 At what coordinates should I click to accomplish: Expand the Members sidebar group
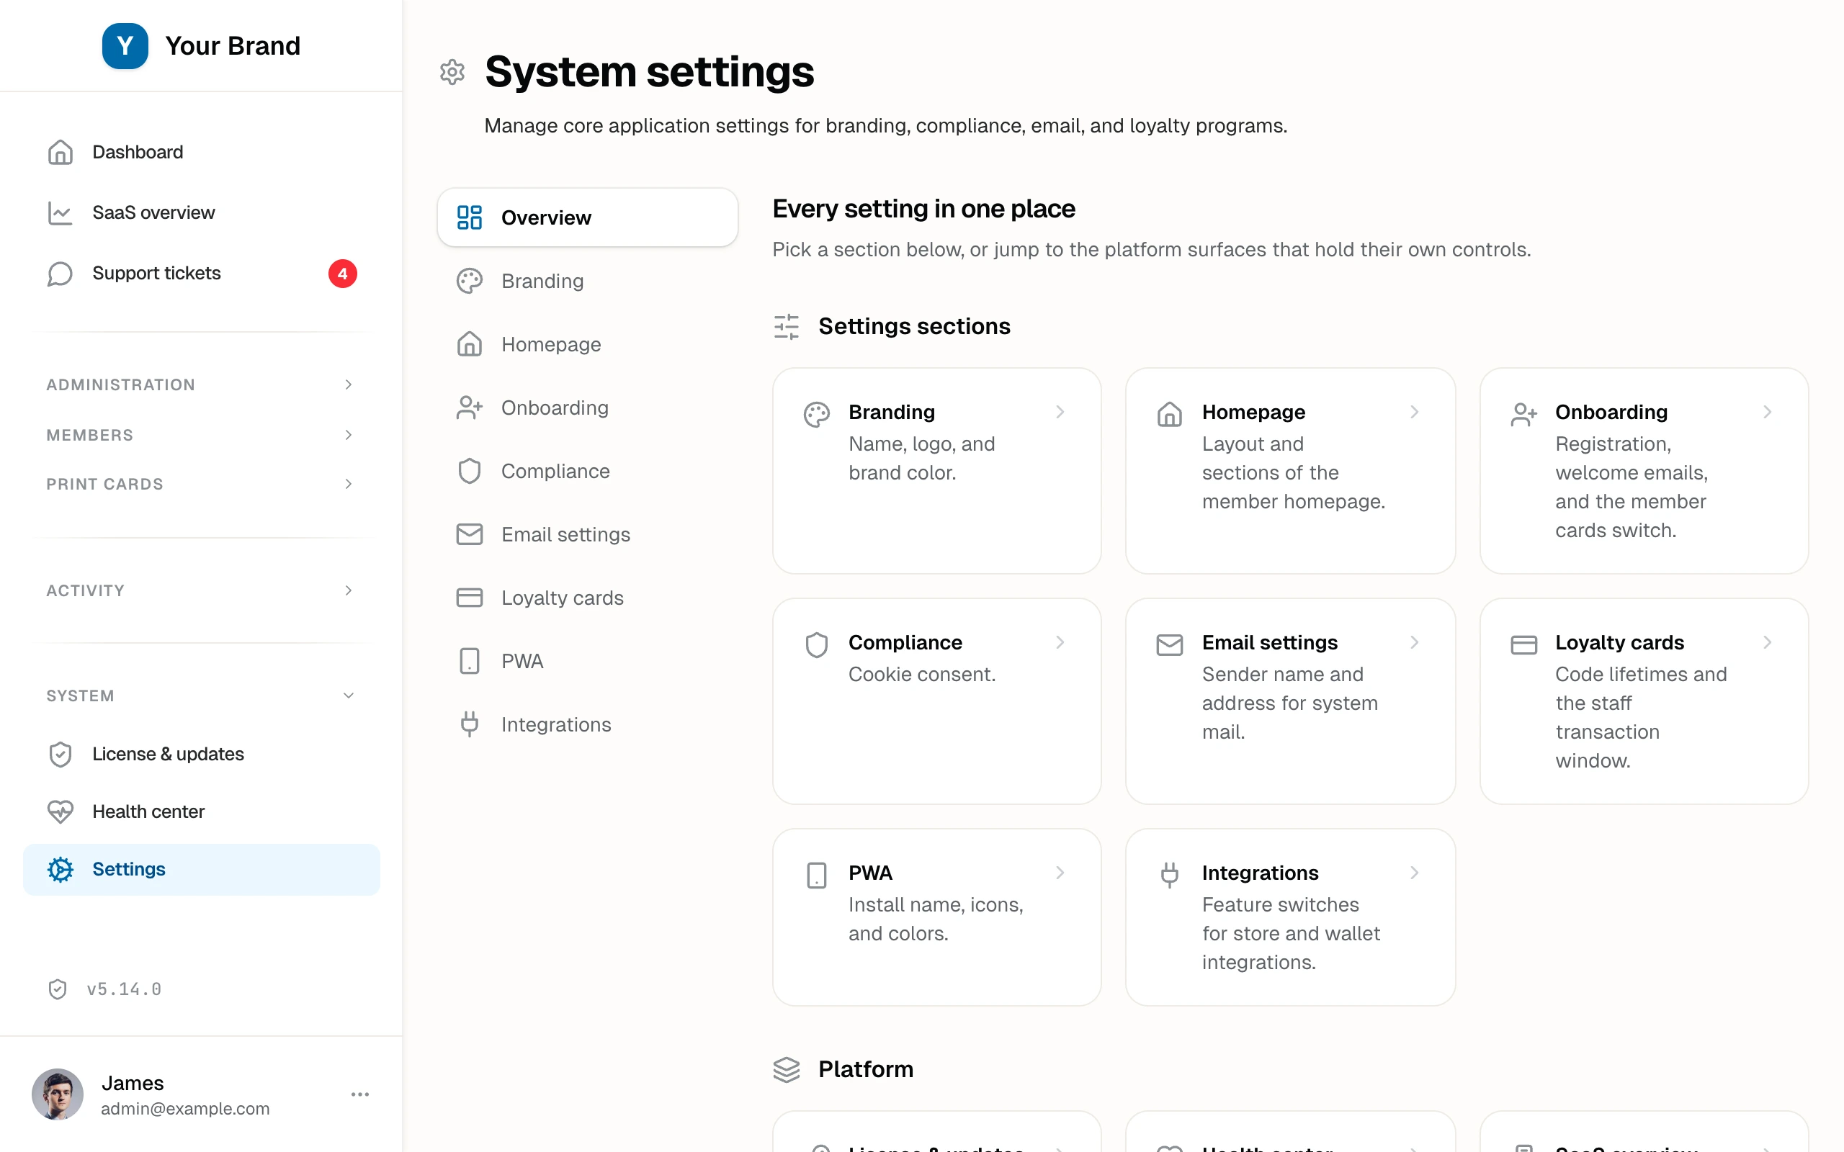point(201,434)
